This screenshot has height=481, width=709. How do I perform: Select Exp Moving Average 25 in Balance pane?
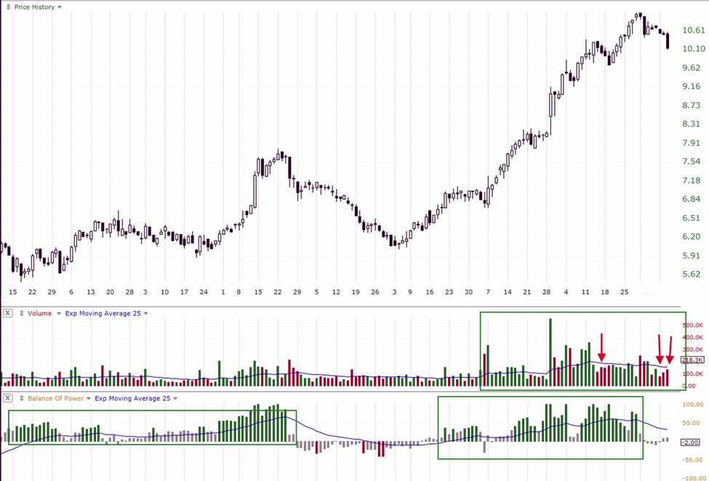133,398
